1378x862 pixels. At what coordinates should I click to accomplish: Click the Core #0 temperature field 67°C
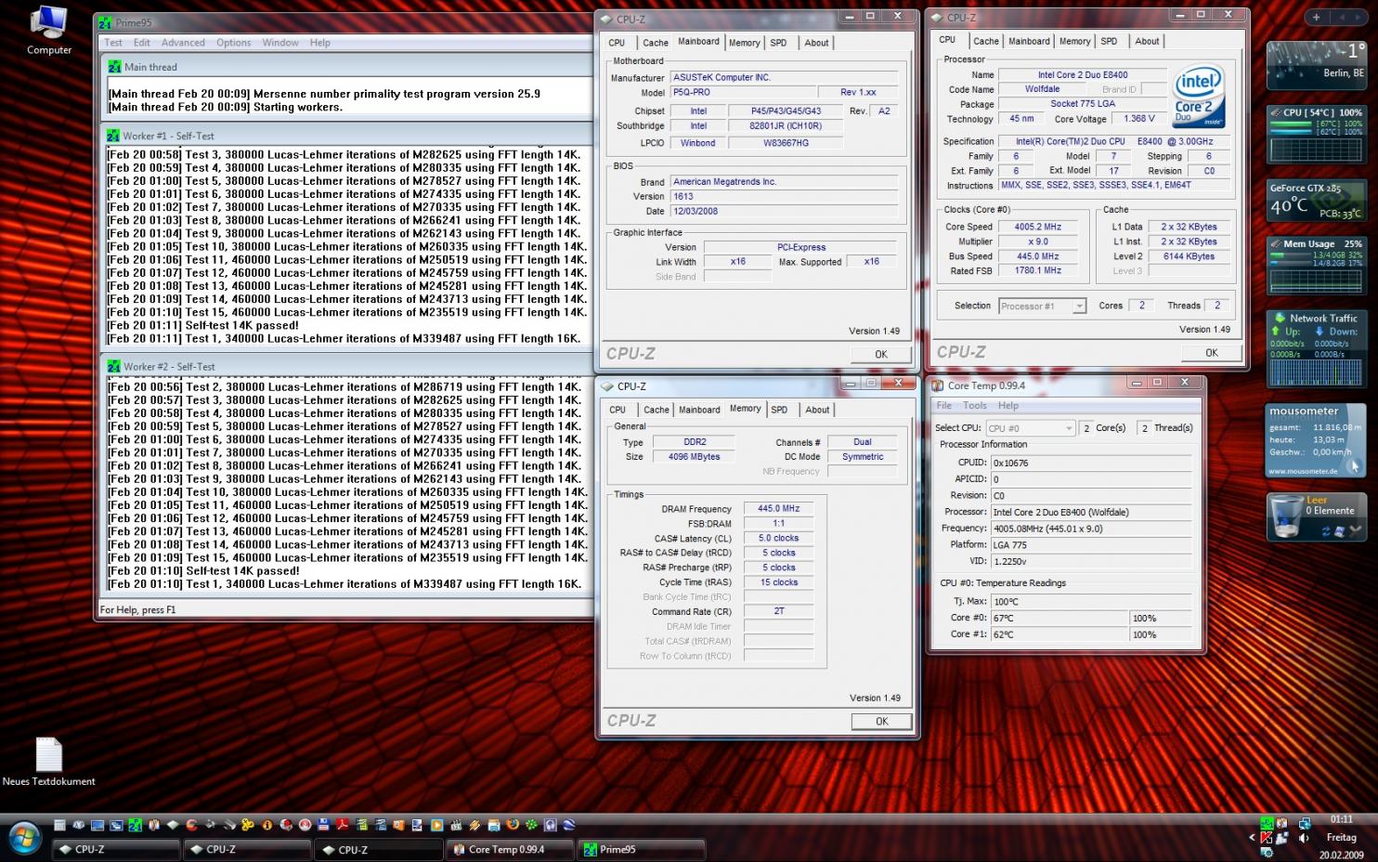(x=1059, y=618)
